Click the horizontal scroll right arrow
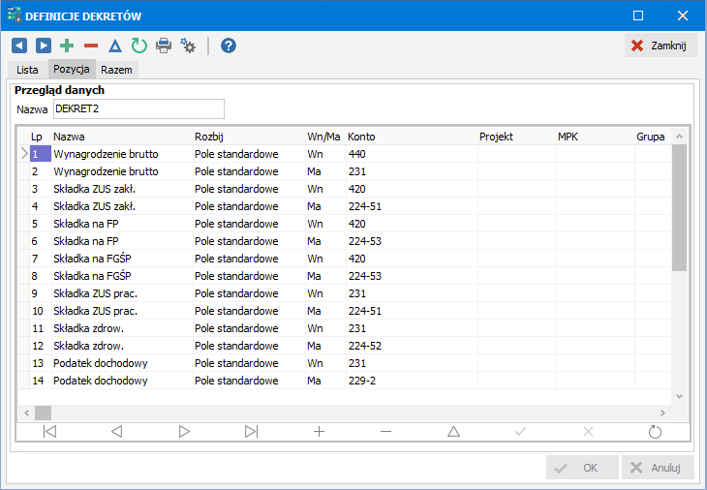707x490 pixels. tap(662, 413)
